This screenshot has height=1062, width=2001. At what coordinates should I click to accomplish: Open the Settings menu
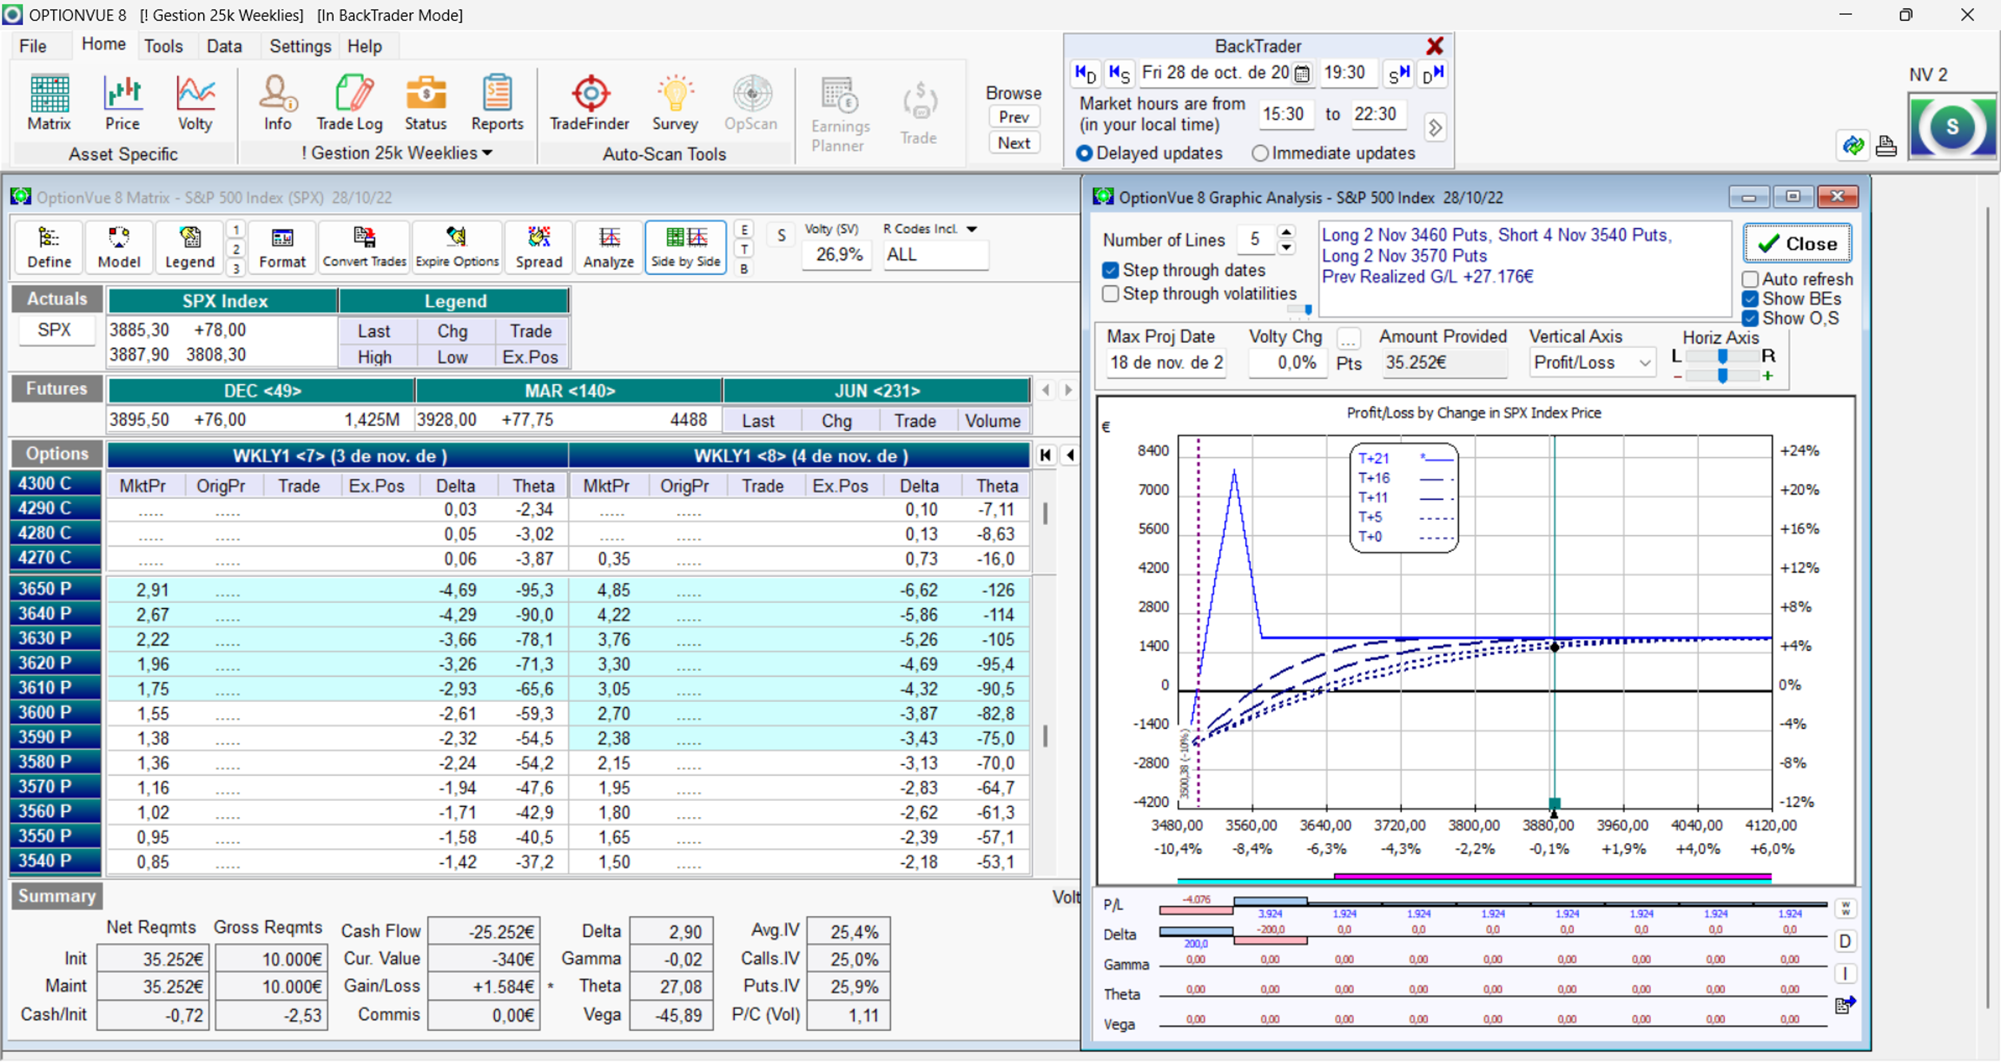[300, 46]
